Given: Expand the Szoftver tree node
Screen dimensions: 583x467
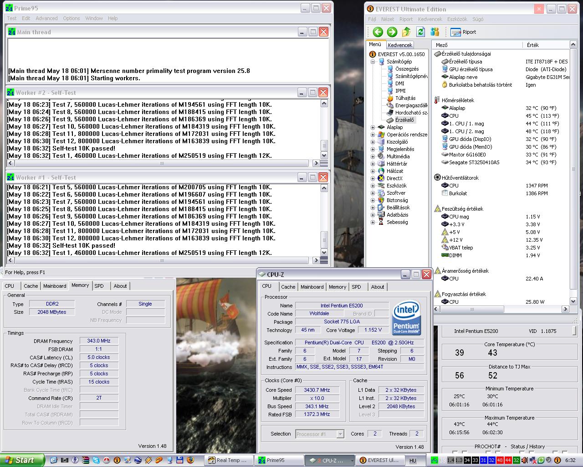Looking at the screenshot, I should (x=373, y=193).
